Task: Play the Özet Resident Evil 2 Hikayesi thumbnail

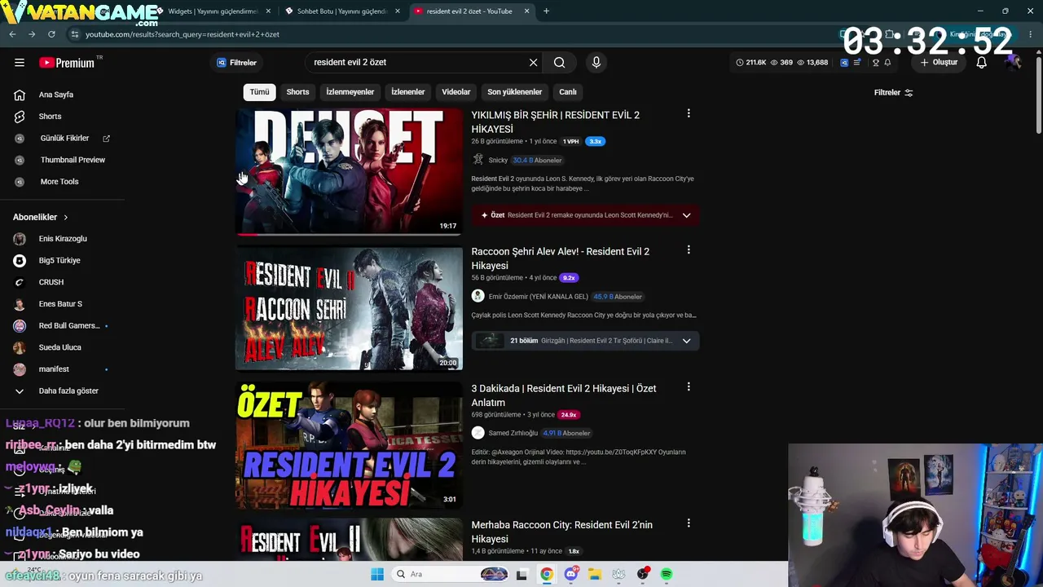Action: pos(349,445)
